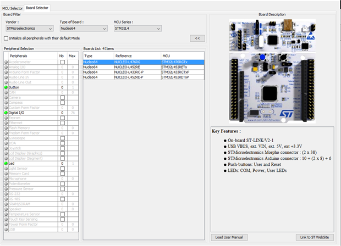Image resolution: width=341 pixels, height=246 pixels.
Task: Enable initialize all peripherals with default mode
Action: (x=6, y=38)
